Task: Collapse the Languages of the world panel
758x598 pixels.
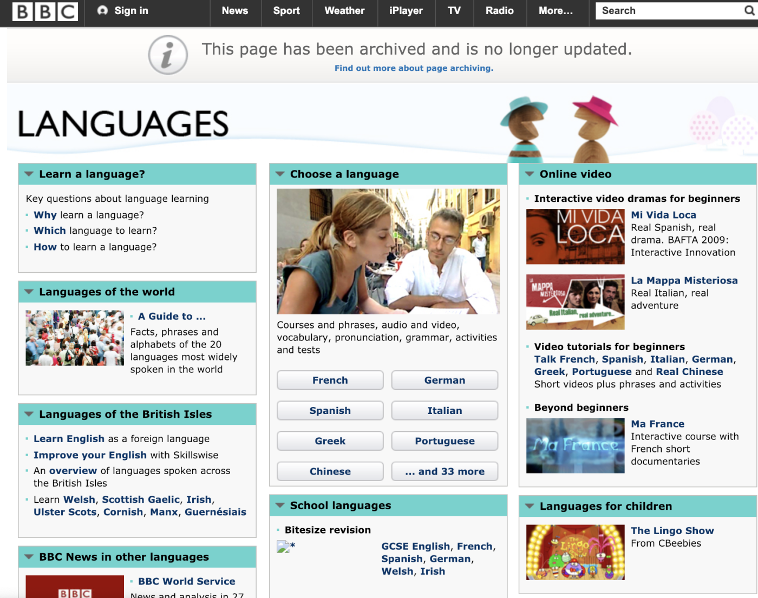Action: coord(29,292)
